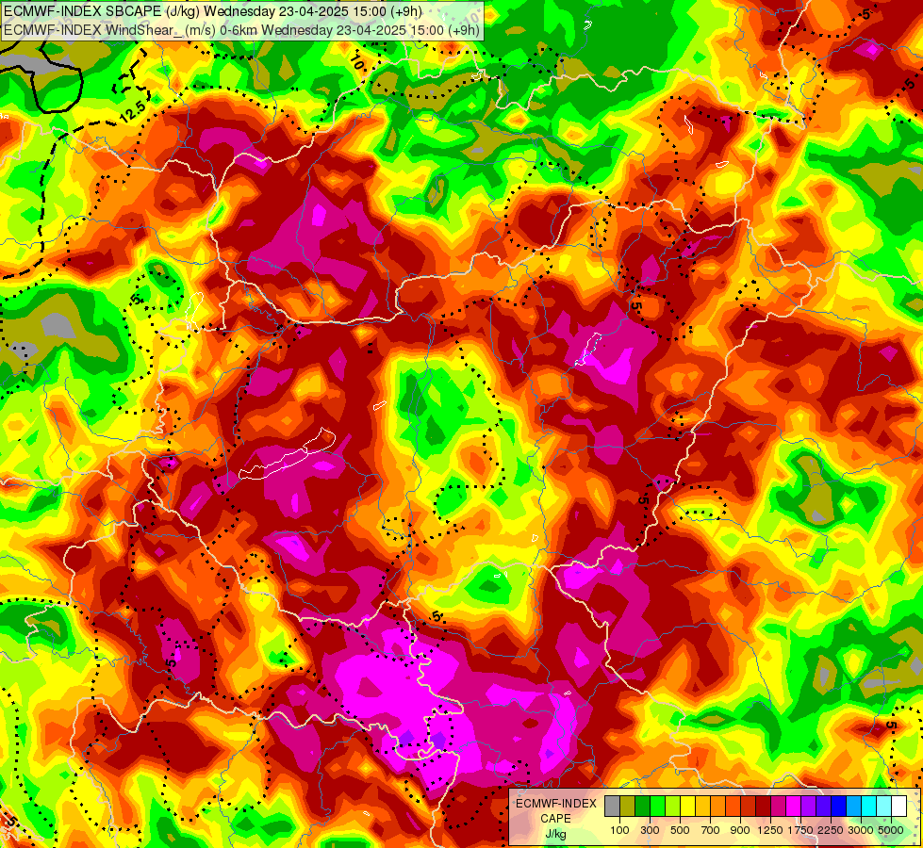Click the cyan legend swatch
Screen dimensions: 923x848
pyautogui.click(x=869, y=806)
